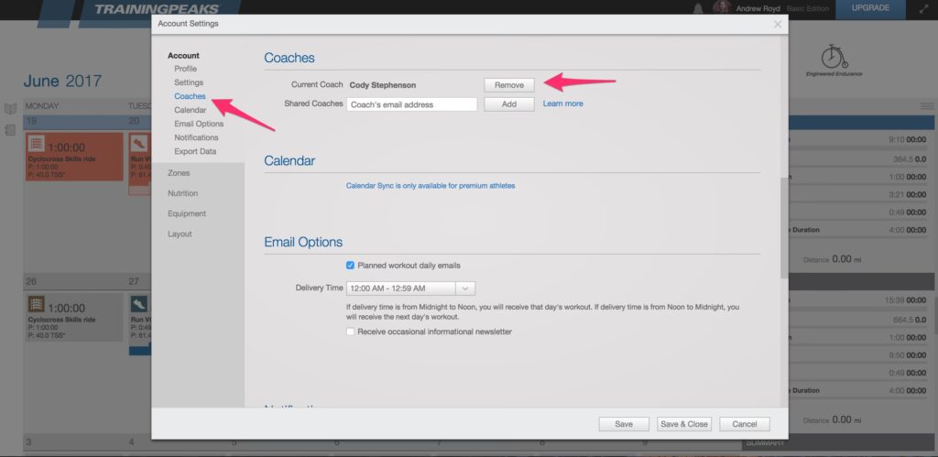Click the Coach's email address field
Screen dimensions: 938x457
point(411,104)
